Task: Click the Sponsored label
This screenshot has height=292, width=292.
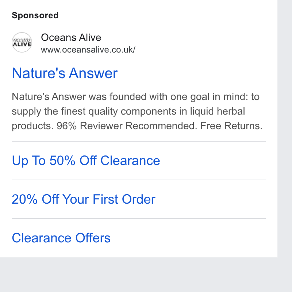Action: (35, 15)
